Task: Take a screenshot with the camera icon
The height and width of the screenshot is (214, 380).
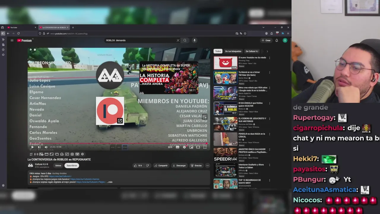Action: point(72,154)
